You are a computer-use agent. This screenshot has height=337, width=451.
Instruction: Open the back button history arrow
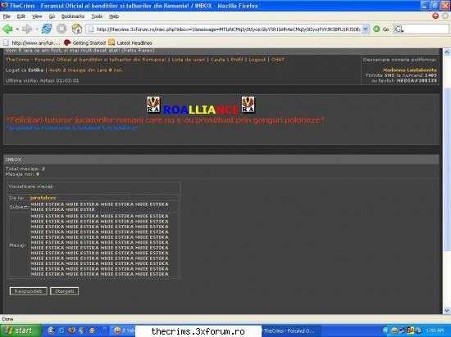[17, 29]
